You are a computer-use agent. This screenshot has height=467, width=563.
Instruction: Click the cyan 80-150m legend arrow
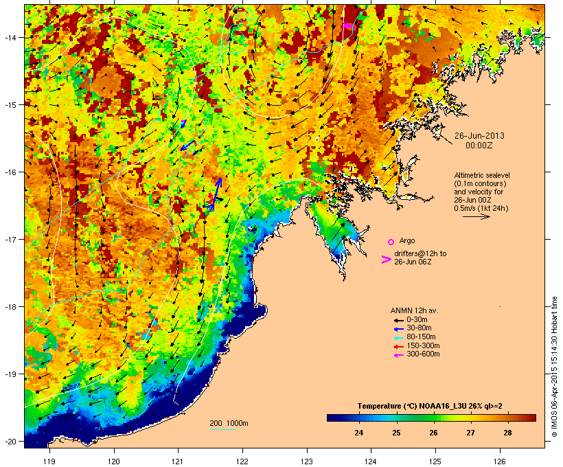coord(398,338)
